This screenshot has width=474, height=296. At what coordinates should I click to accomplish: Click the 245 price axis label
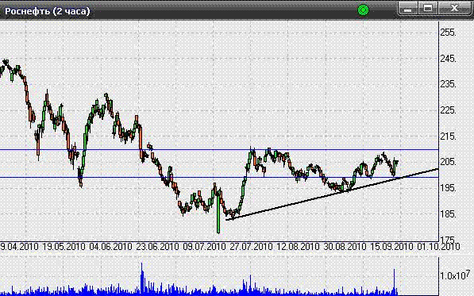tap(449, 58)
